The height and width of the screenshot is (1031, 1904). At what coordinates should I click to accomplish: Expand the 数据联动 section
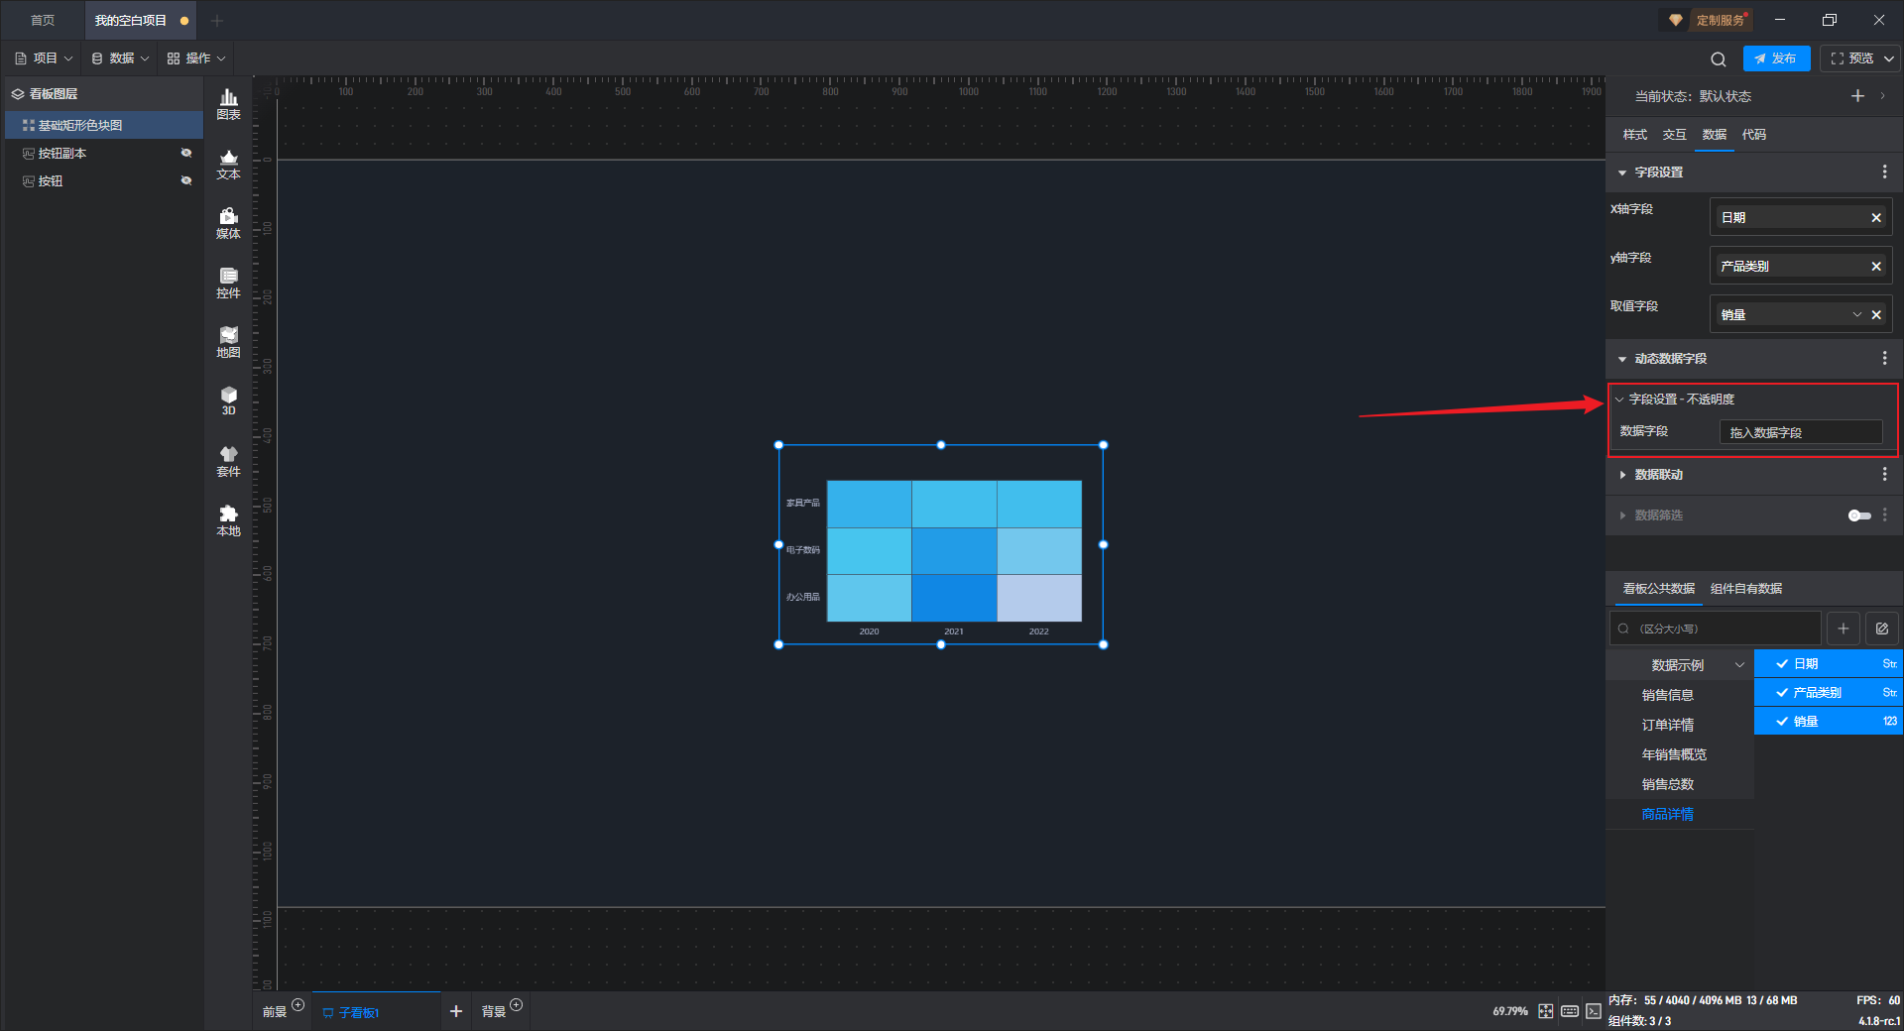click(1622, 475)
